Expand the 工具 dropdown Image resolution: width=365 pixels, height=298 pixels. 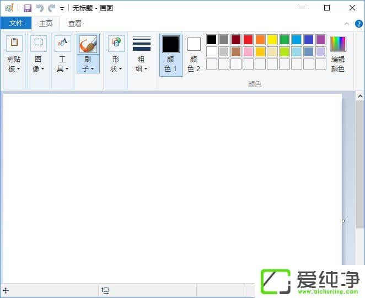coord(63,64)
